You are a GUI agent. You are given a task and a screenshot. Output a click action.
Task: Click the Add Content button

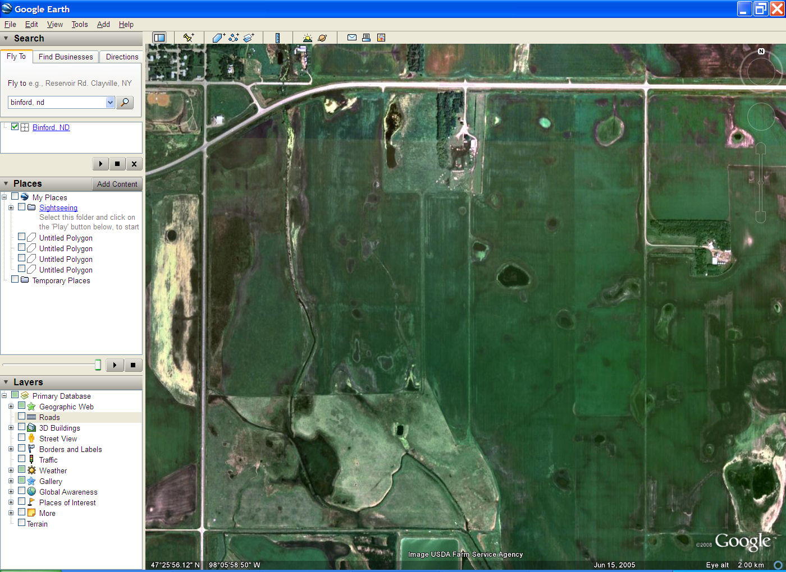pyautogui.click(x=117, y=184)
